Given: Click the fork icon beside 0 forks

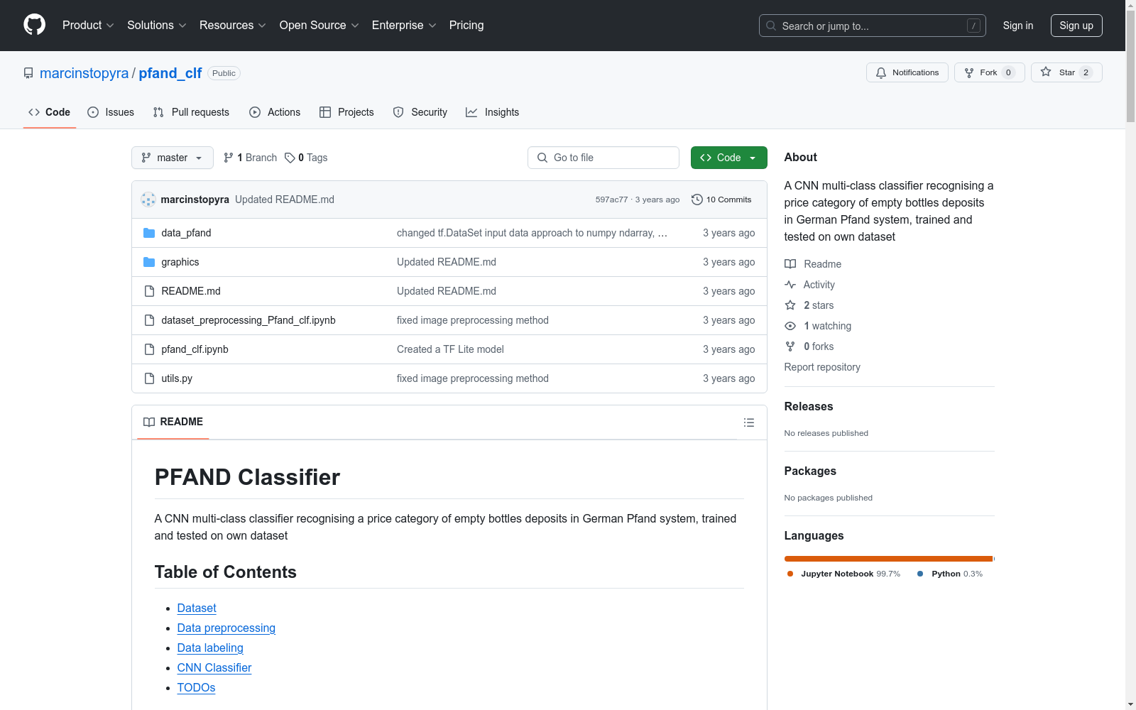Looking at the screenshot, I should pyautogui.click(x=790, y=346).
